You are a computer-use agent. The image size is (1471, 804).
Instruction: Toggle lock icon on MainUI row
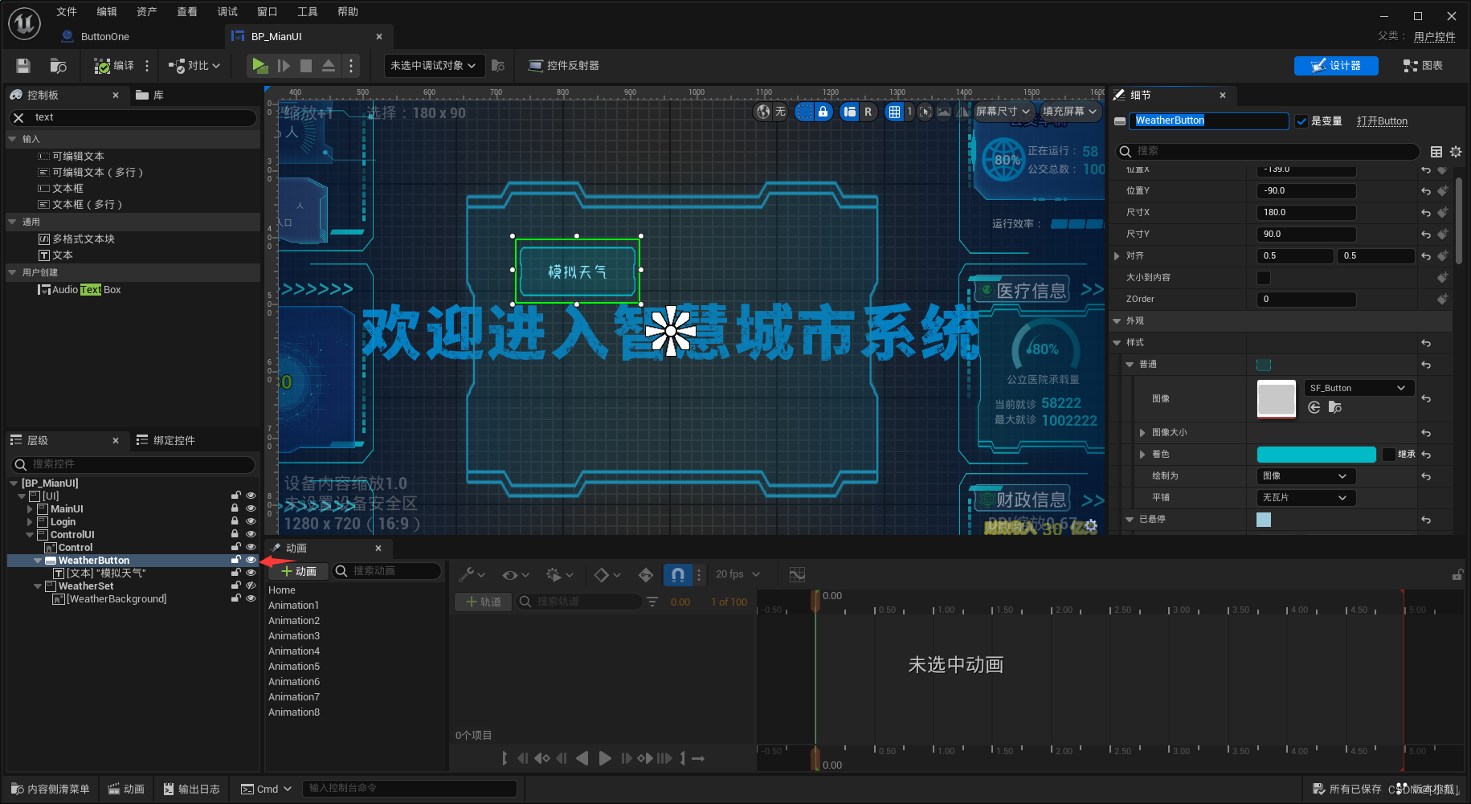click(235, 508)
